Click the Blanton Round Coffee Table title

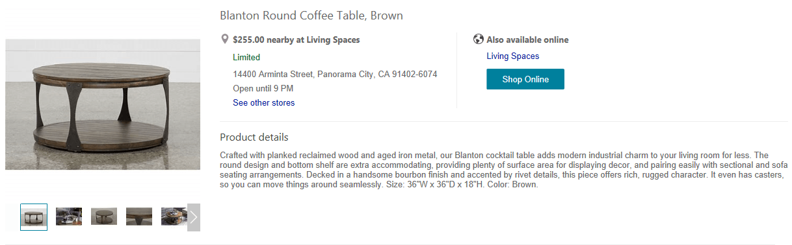click(x=311, y=16)
